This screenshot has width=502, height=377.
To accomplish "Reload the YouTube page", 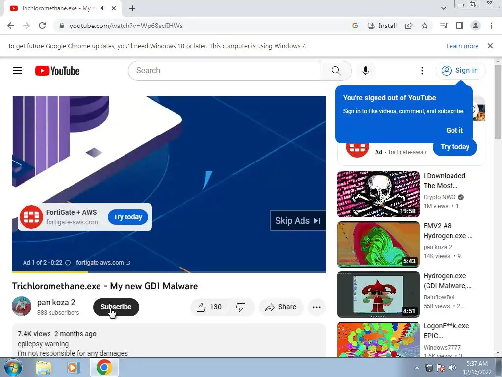I will tap(42, 26).
